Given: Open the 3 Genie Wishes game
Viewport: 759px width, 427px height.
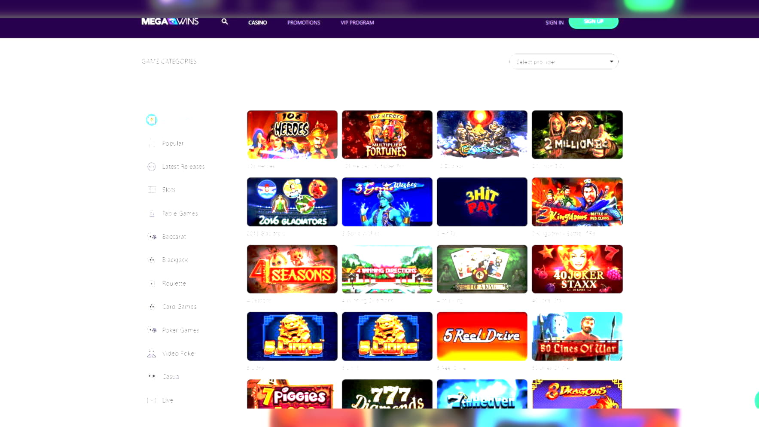Looking at the screenshot, I should coord(387,202).
